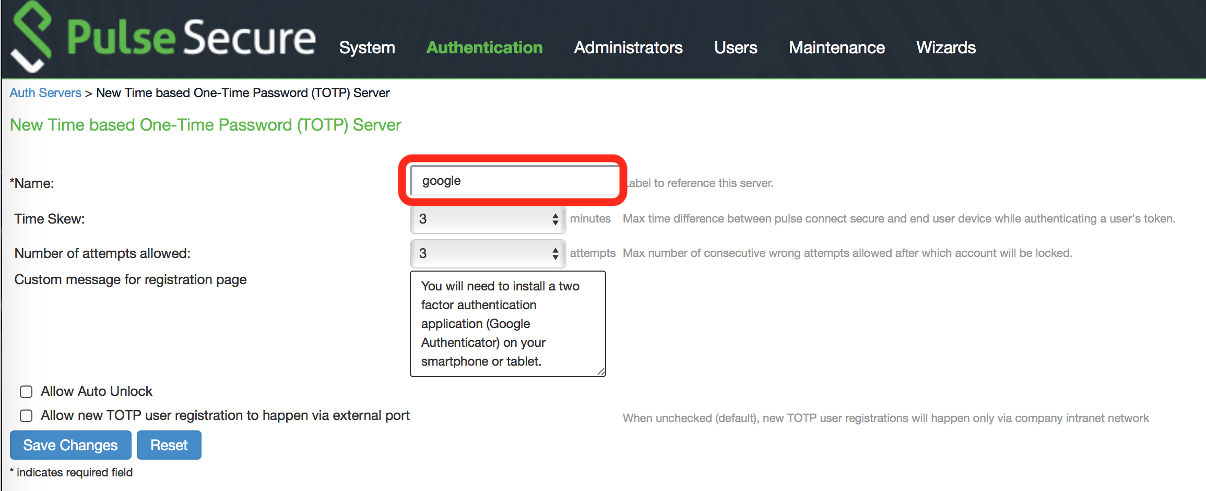The image size is (1206, 491).
Task: Open the Users menu
Action: point(735,48)
